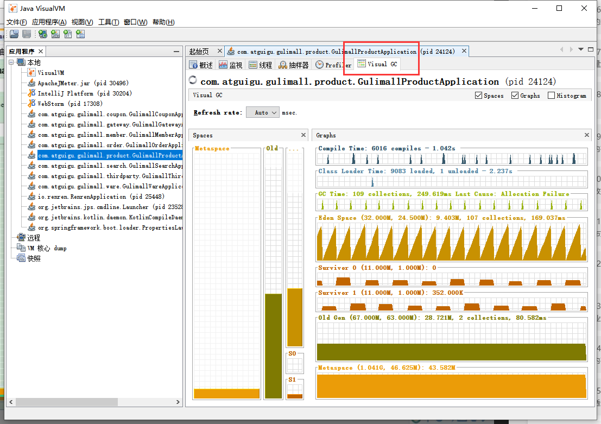601x424 pixels.
Task: Close the GulimallProductApplication document tab
Action: point(464,50)
